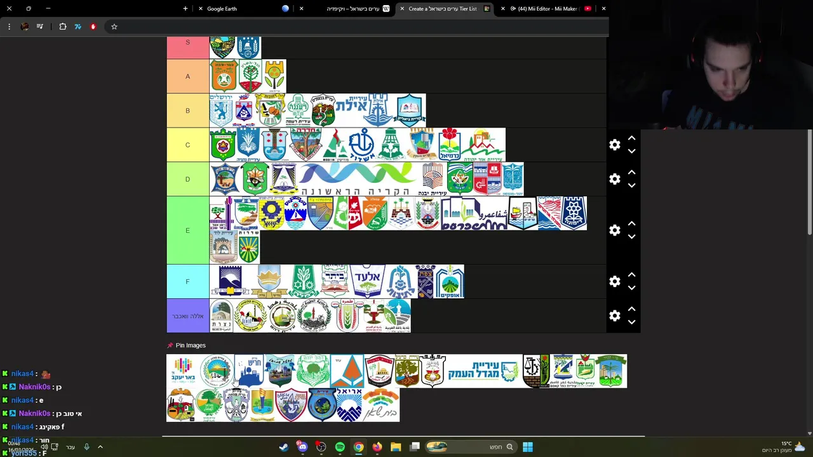Viewport: 813px width, 457px height.
Task: Open settings gear for tier E
Action: [x=614, y=230]
